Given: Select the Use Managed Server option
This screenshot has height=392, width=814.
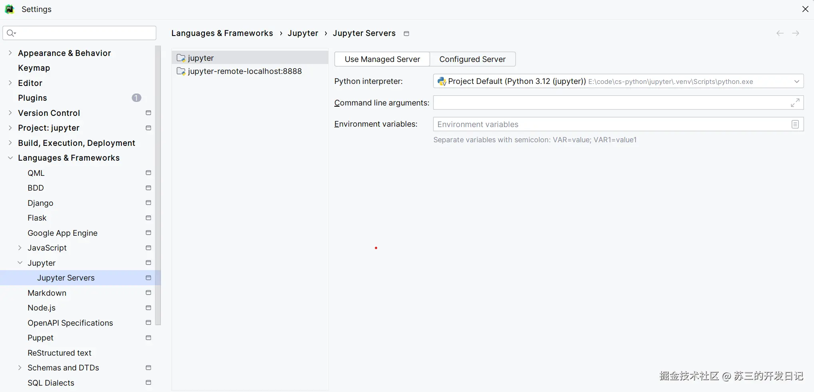Looking at the screenshot, I should 382,59.
